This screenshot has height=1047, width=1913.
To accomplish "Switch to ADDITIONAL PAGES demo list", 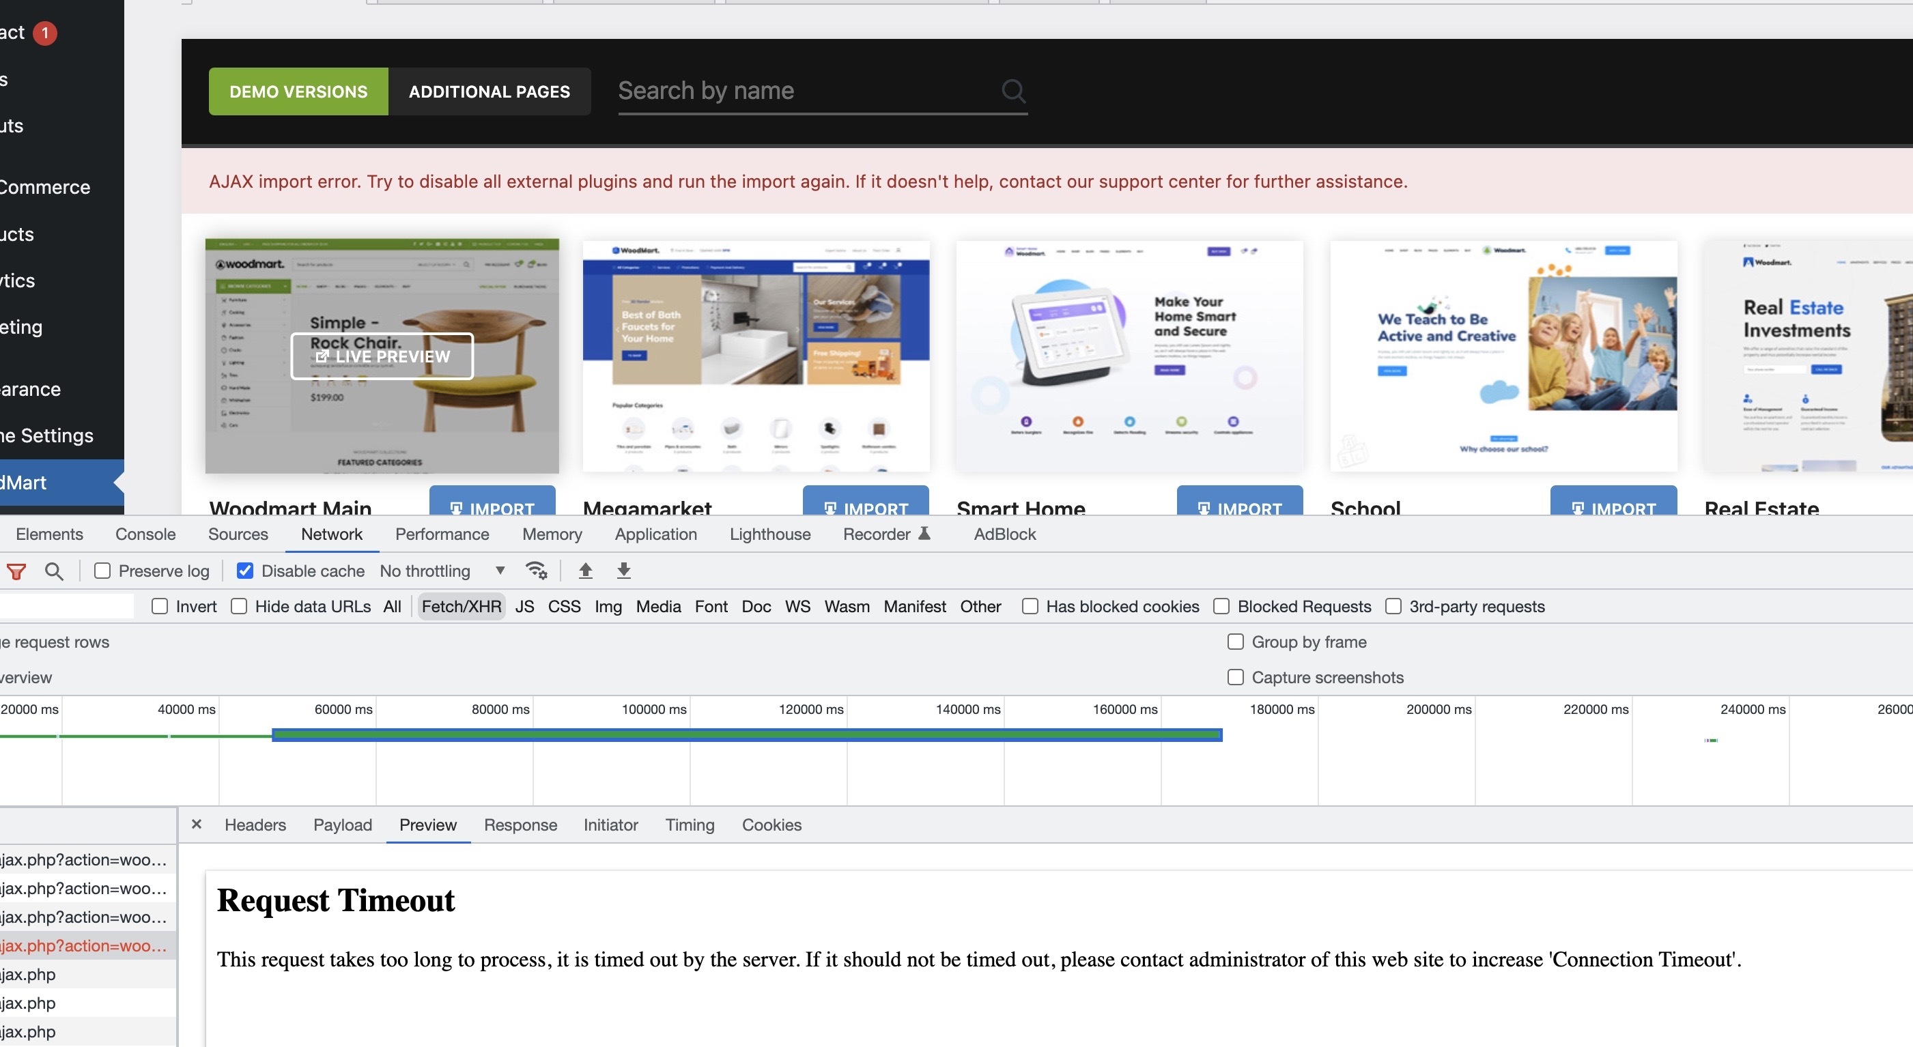I will click(490, 91).
